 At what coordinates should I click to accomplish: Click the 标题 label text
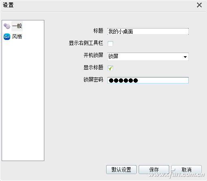point(98,31)
